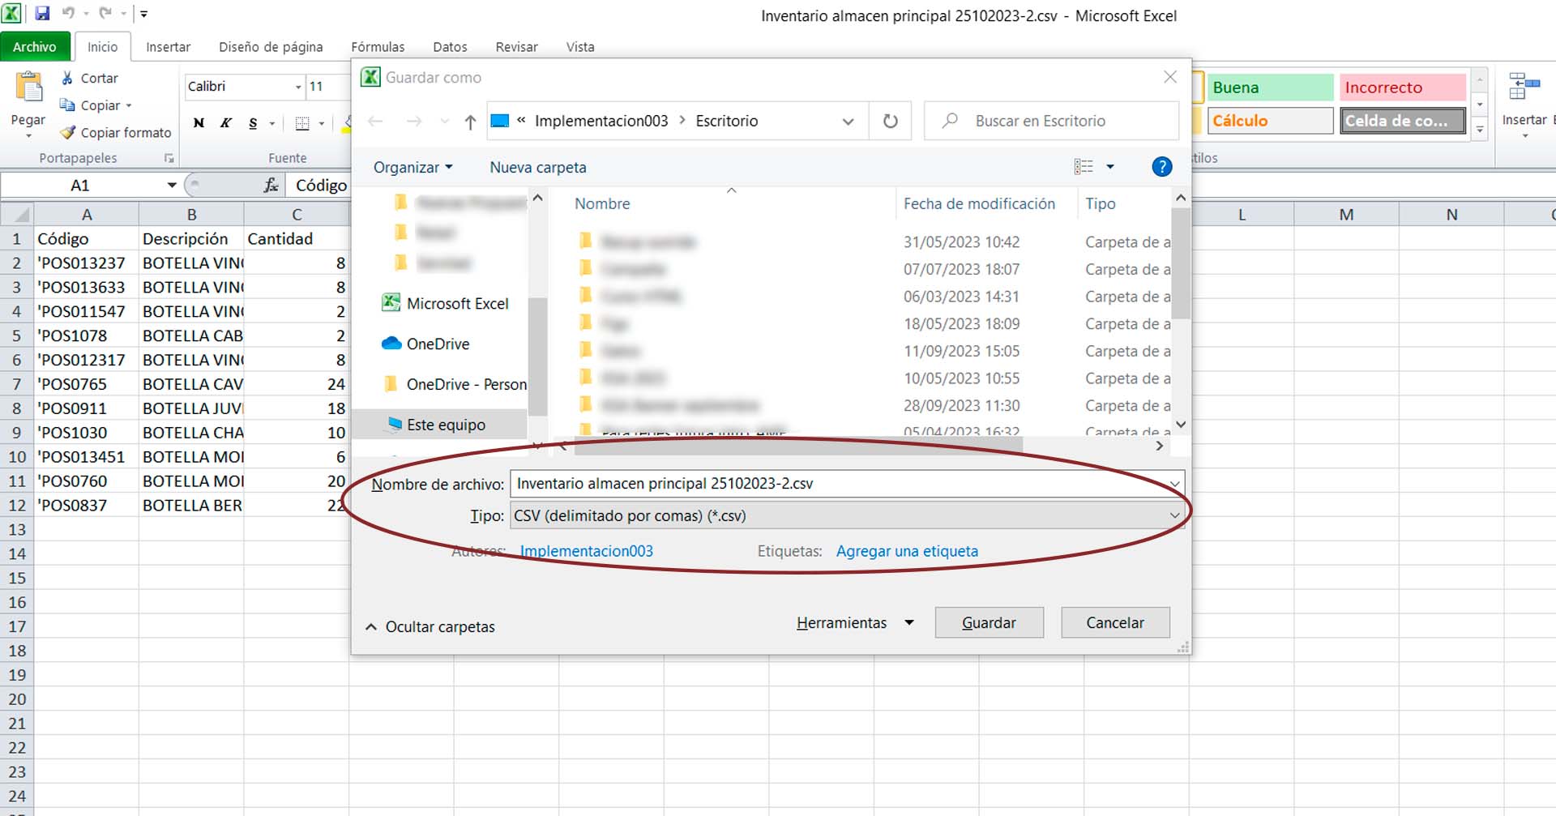
Task: Click the Cortar scissors icon
Action: click(68, 78)
